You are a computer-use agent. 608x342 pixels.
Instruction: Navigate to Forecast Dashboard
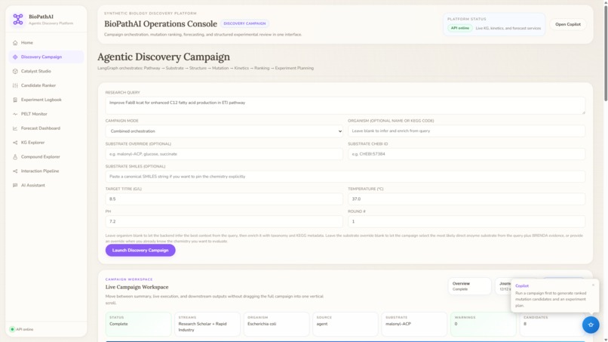tap(46, 128)
